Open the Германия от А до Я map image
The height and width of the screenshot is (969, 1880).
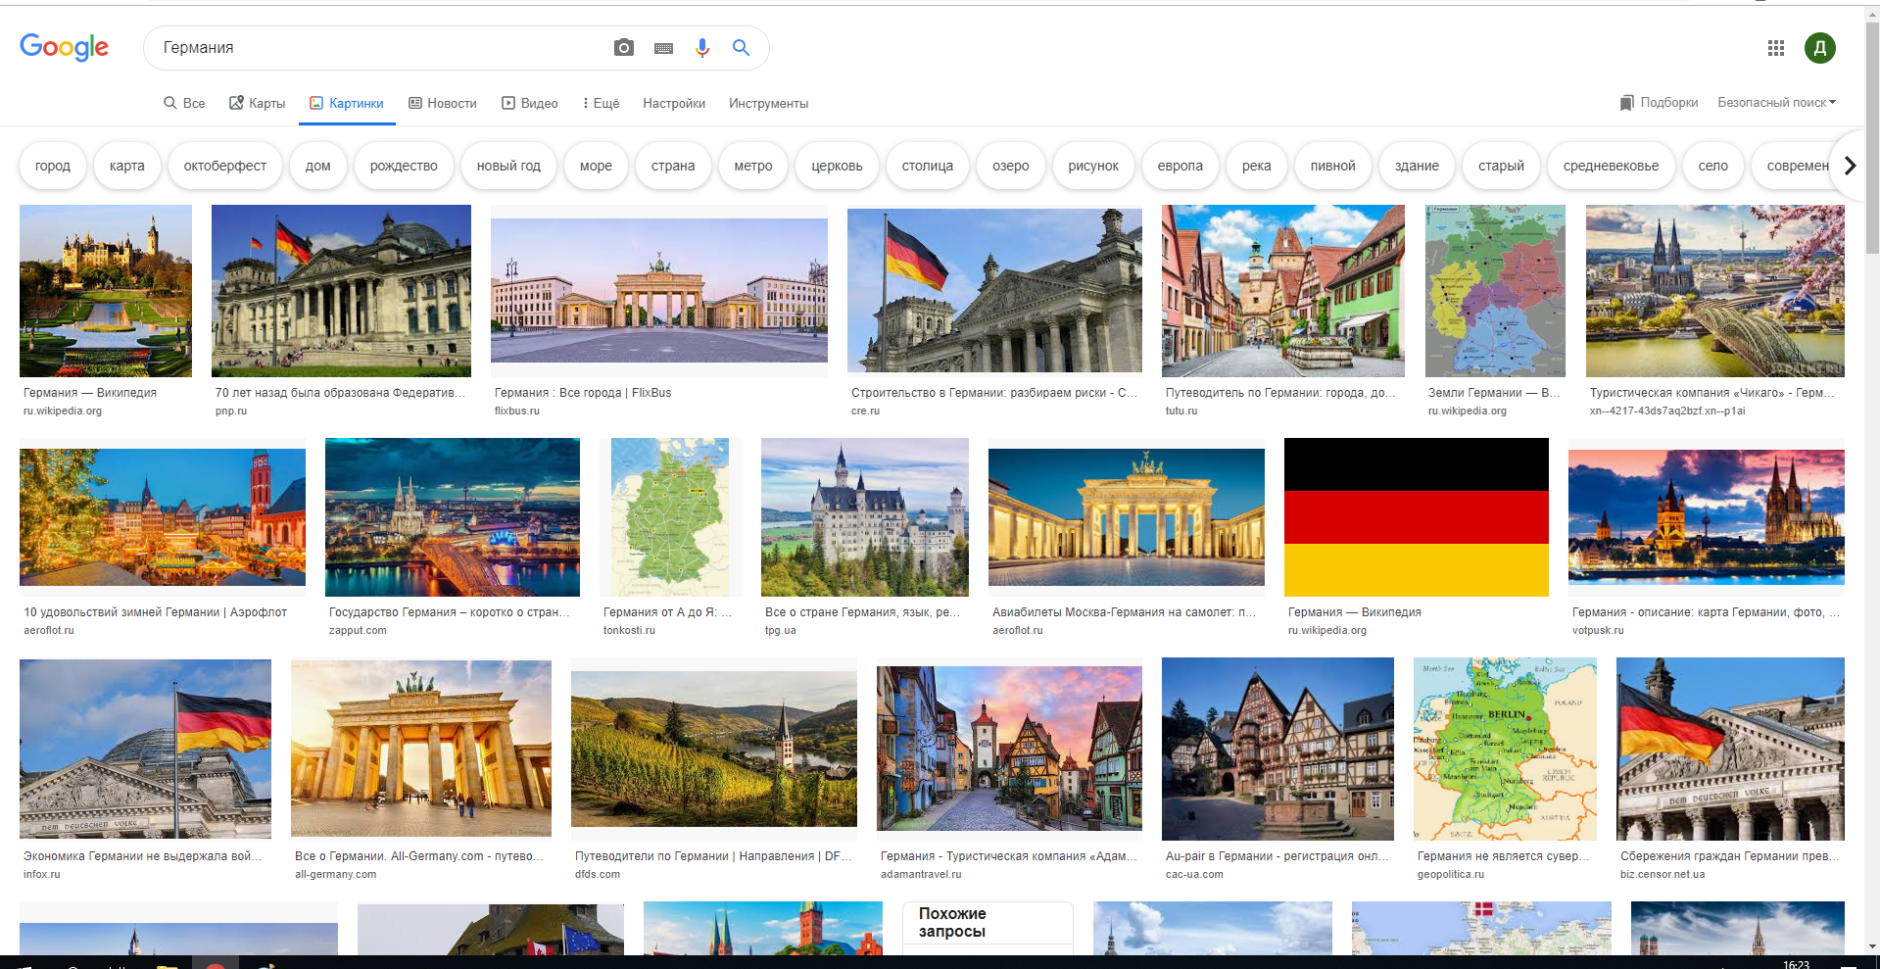tap(670, 517)
